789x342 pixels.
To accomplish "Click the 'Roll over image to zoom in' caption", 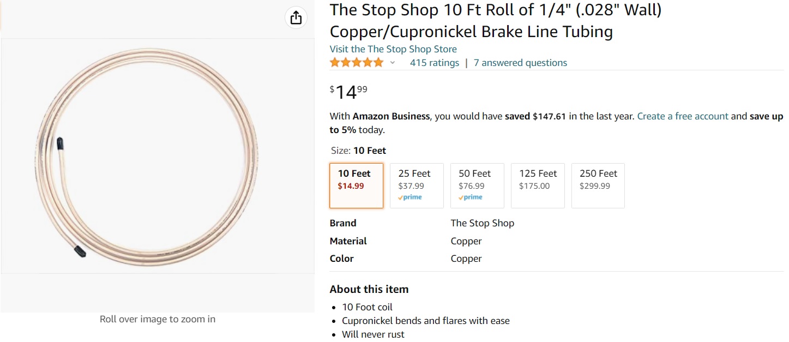I will click(x=158, y=319).
